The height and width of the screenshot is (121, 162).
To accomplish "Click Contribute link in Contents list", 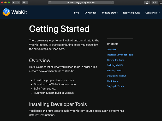I will click(112, 81).
